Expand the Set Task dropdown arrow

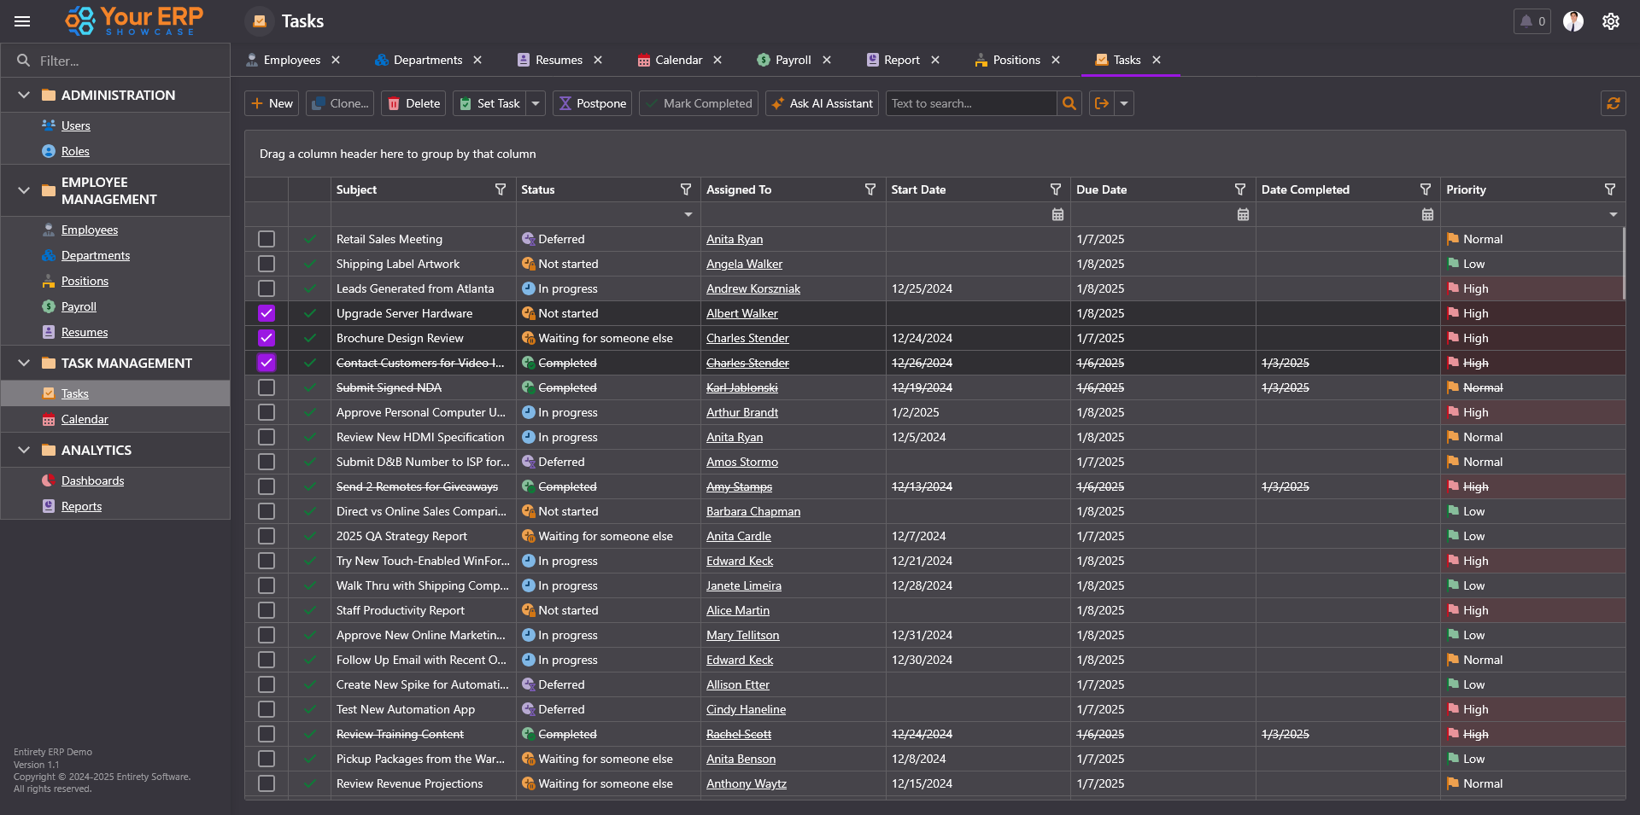click(x=536, y=103)
